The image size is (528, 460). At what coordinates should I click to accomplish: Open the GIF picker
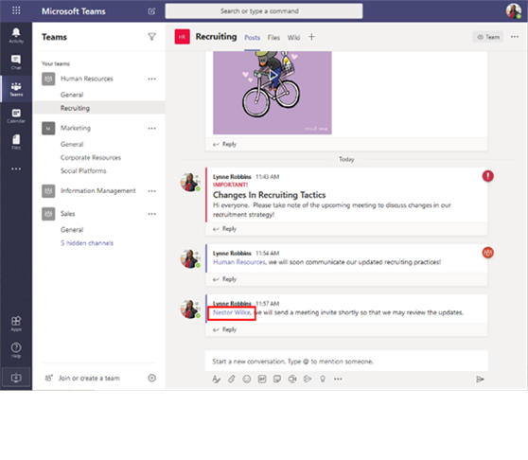(x=262, y=380)
